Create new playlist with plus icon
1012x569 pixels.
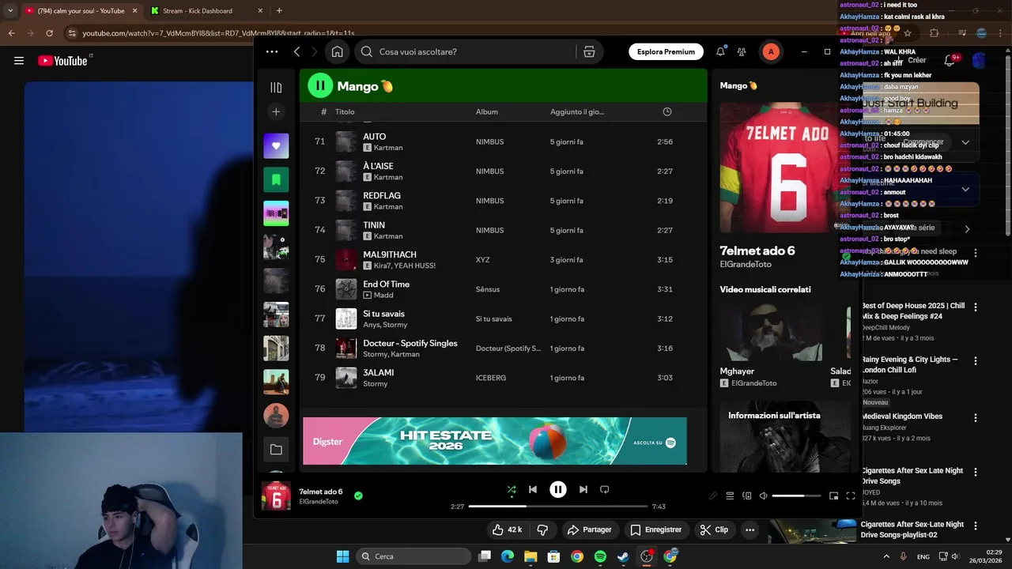(x=276, y=111)
